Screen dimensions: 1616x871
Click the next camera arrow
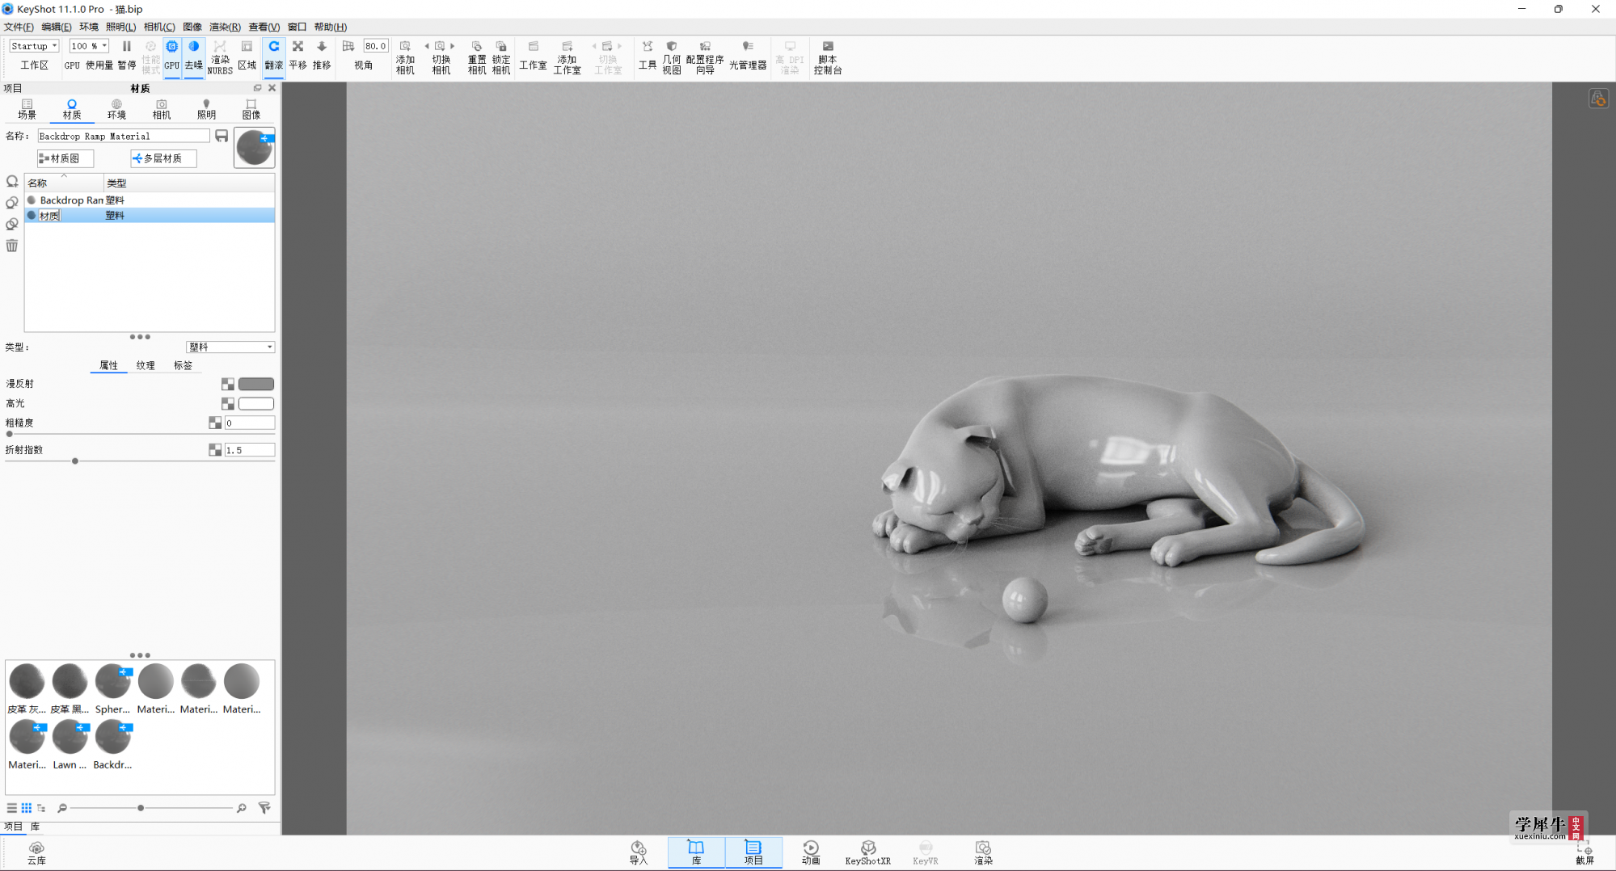pos(453,46)
